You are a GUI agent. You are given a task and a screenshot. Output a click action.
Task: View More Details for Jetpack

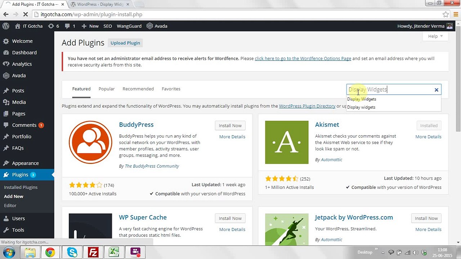tap(428, 230)
